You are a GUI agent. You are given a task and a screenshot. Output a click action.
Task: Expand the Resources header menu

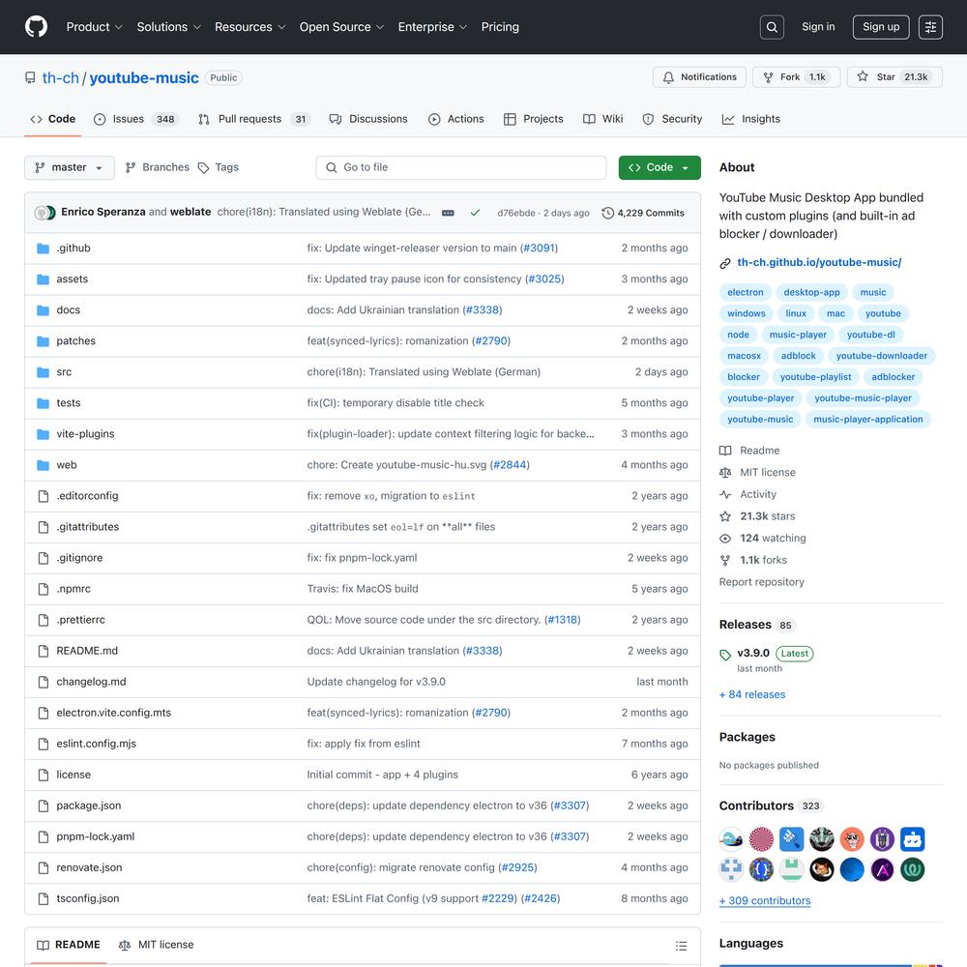coord(249,27)
